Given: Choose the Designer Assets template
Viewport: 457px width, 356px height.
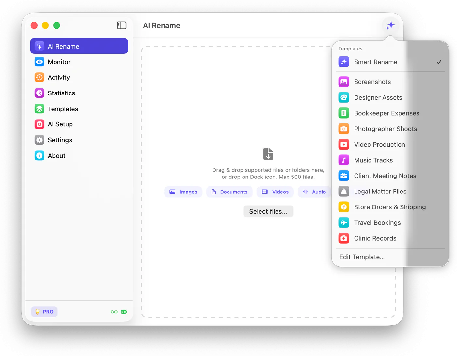Looking at the screenshot, I should [x=390, y=97].
